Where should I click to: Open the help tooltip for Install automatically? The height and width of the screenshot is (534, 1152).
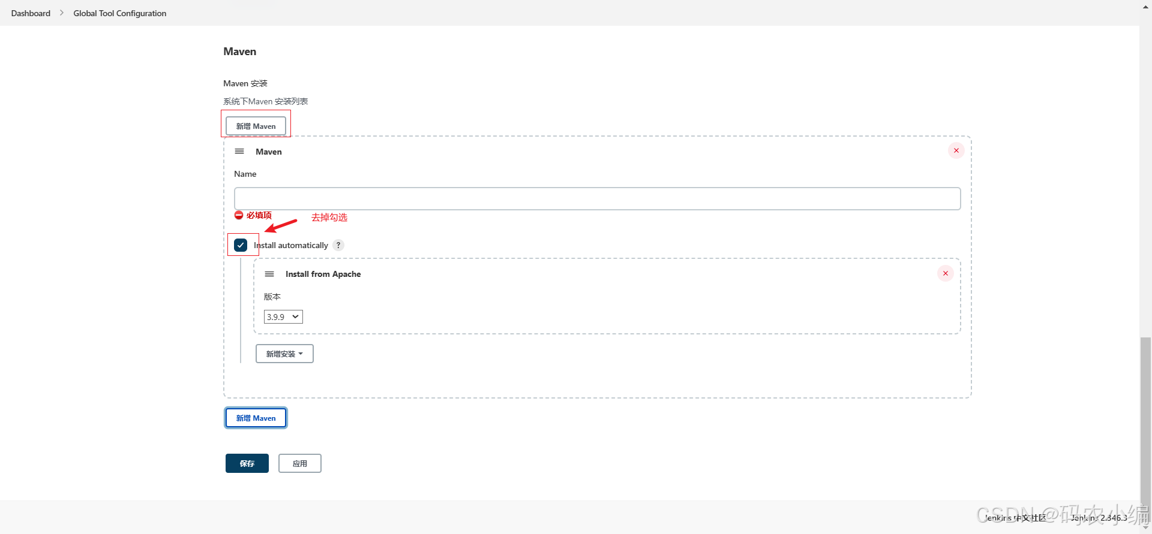tap(338, 245)
